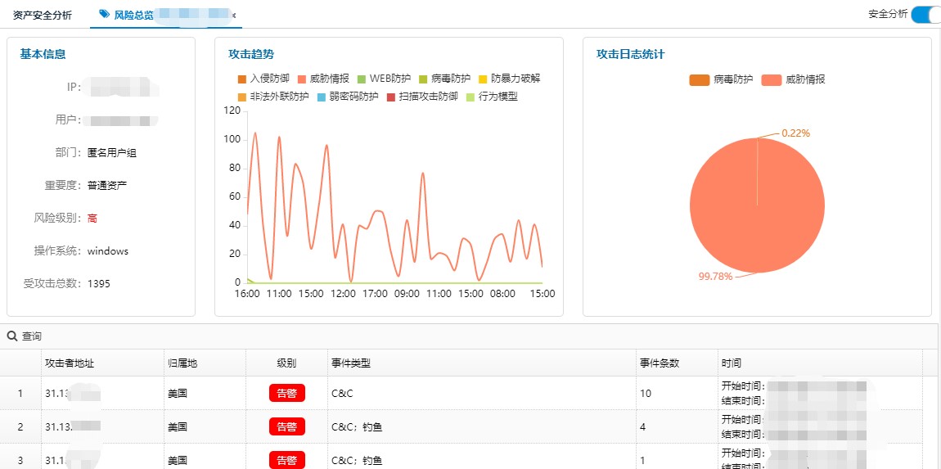Click the 查询 search magnifier icon
941x469 pixels.
[12, 336]
